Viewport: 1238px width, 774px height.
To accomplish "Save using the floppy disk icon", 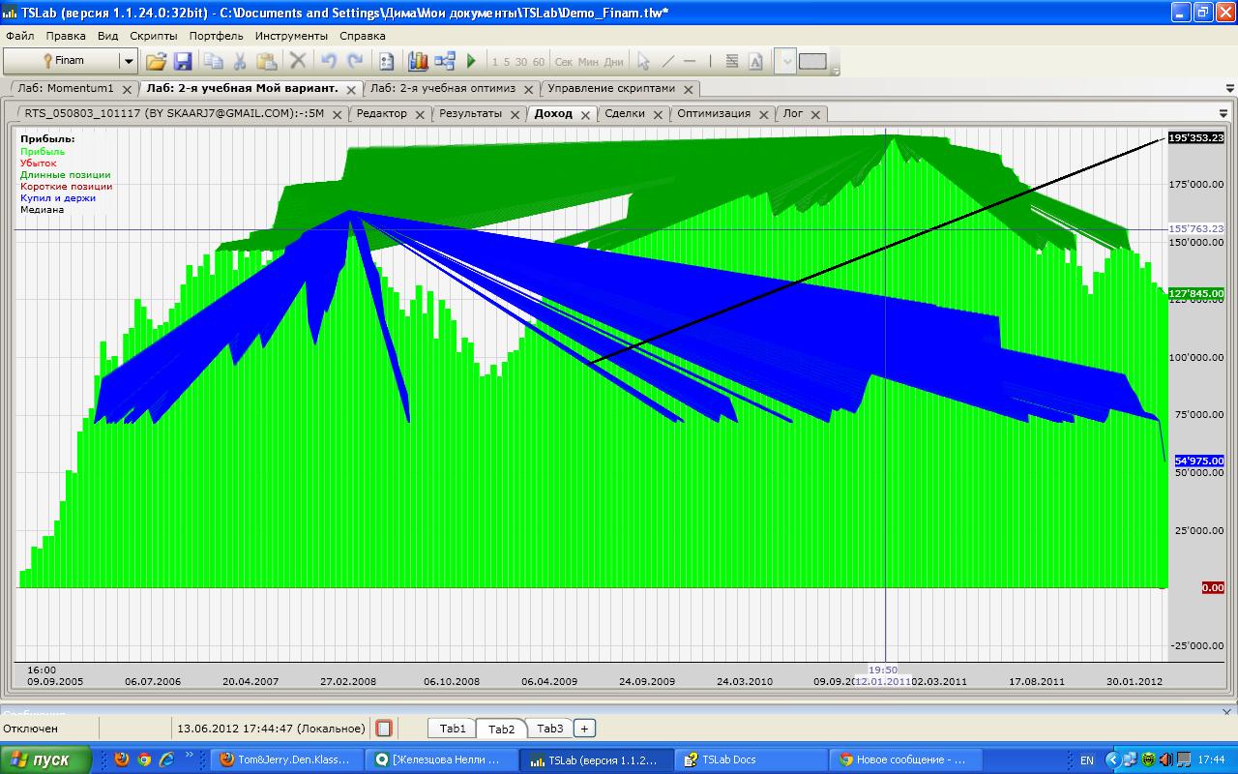I will 183,61.
